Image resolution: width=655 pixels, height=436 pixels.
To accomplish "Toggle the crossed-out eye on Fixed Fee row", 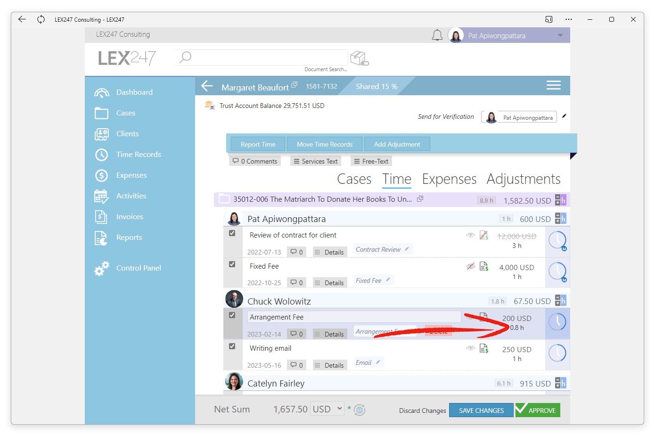I will (470, 266).
